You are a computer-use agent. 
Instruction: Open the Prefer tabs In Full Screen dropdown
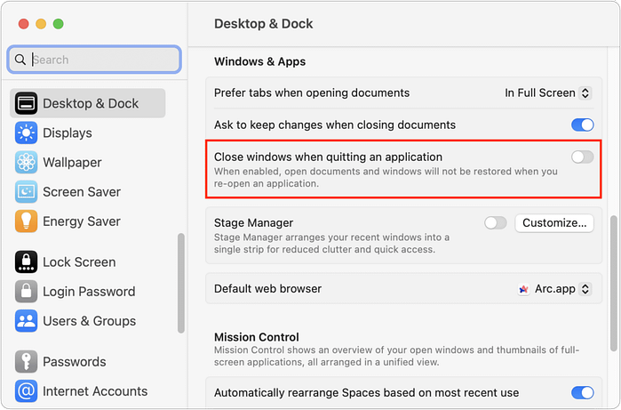[x=547, y=92]
